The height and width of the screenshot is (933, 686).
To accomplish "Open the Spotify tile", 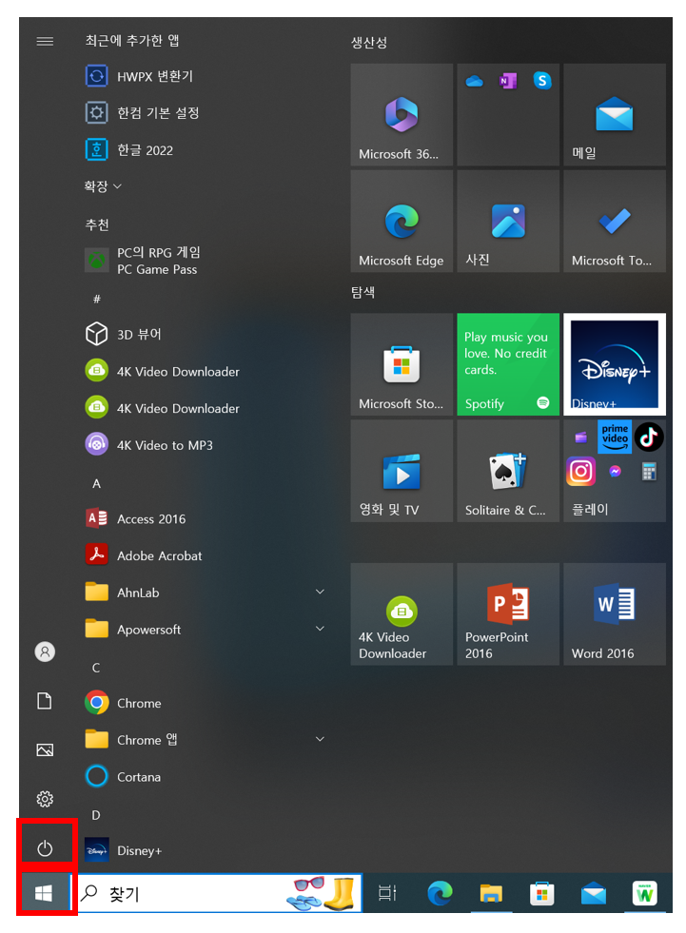I will point(508,364).
